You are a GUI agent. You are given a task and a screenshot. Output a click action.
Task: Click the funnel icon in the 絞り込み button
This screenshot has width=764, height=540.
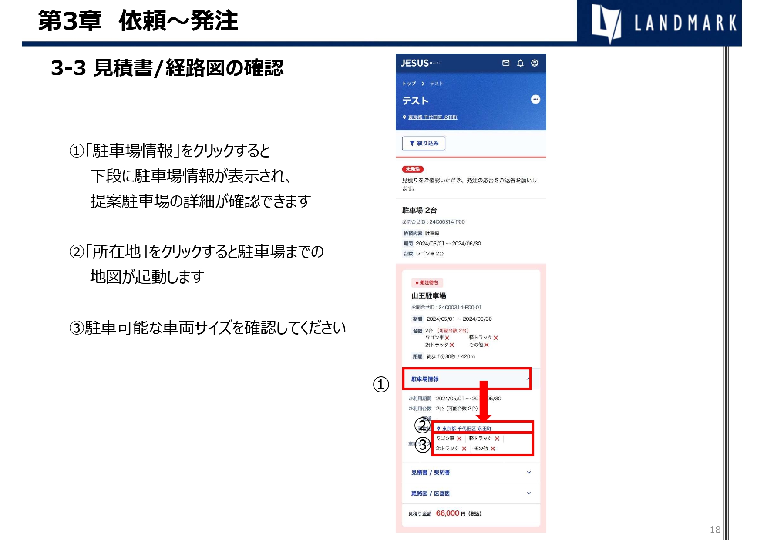[x=412, y=143]
